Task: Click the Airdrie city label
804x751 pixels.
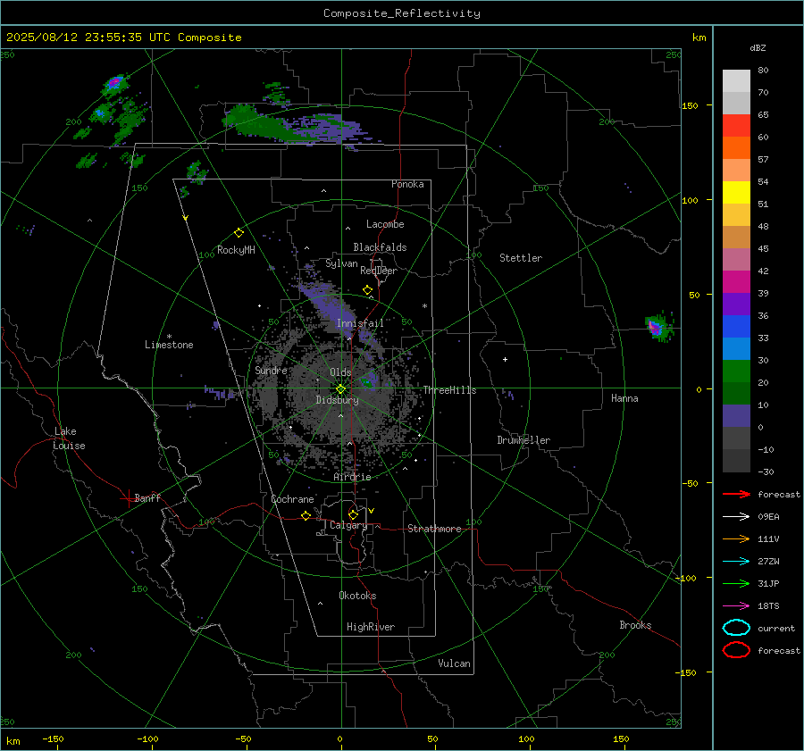Action: click(x=352, y=477)
